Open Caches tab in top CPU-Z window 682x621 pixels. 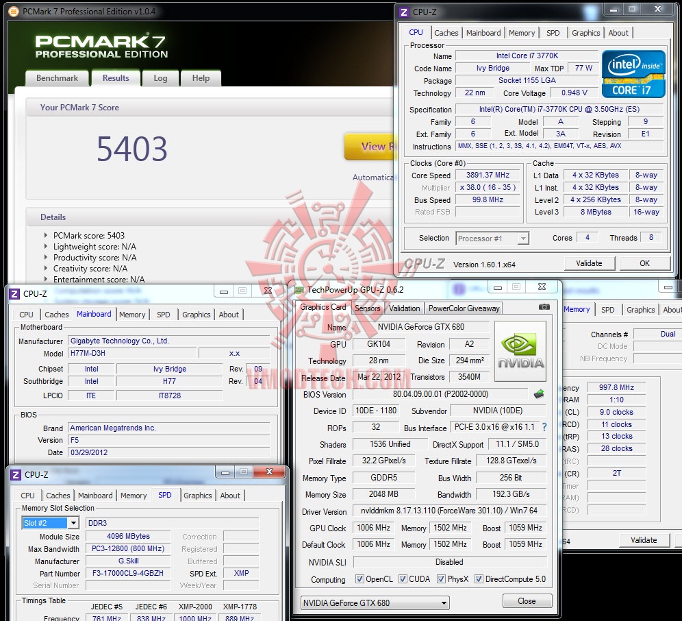(446, 33)
